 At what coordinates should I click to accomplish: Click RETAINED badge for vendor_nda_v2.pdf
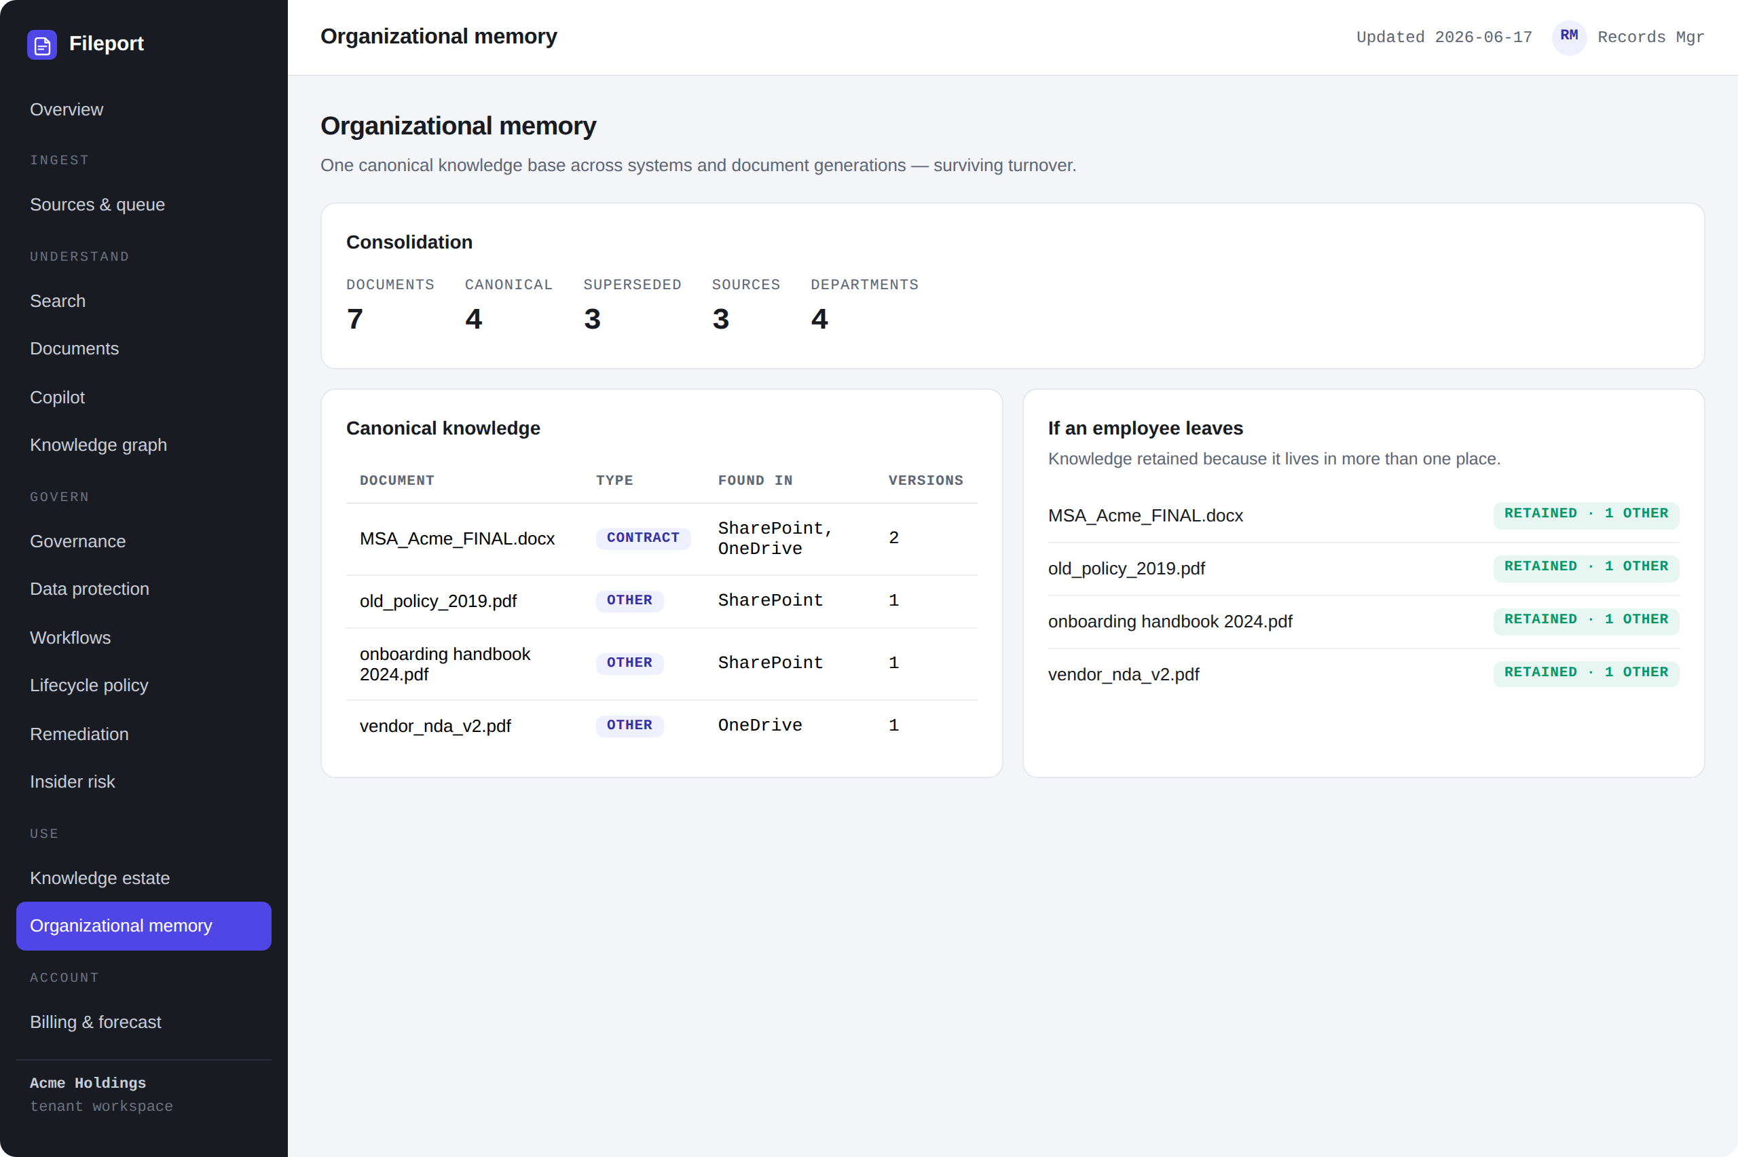coord(1586,673)
